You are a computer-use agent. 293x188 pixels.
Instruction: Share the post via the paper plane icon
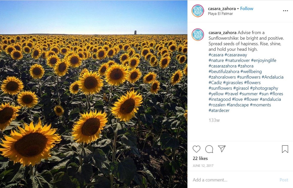click(222, 149)
